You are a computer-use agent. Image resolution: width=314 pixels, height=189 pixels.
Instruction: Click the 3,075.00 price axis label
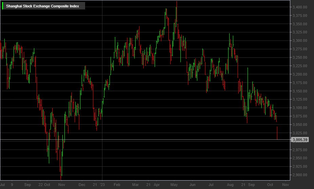click(x=300, y=116)
